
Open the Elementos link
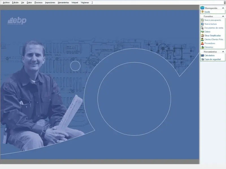(x=209, y=47)
